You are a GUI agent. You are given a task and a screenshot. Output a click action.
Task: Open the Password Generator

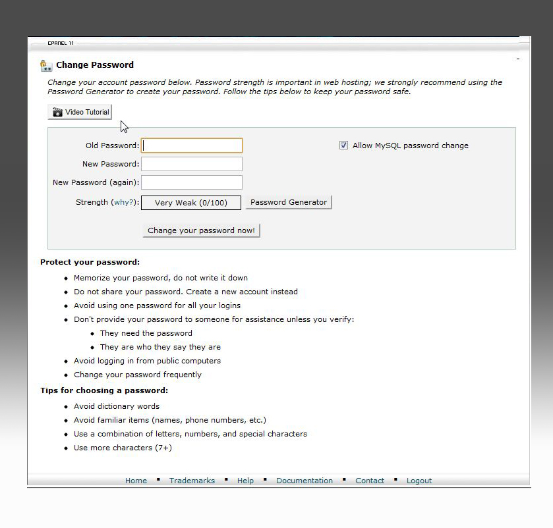pyautogui.click(x=289, y=202)
